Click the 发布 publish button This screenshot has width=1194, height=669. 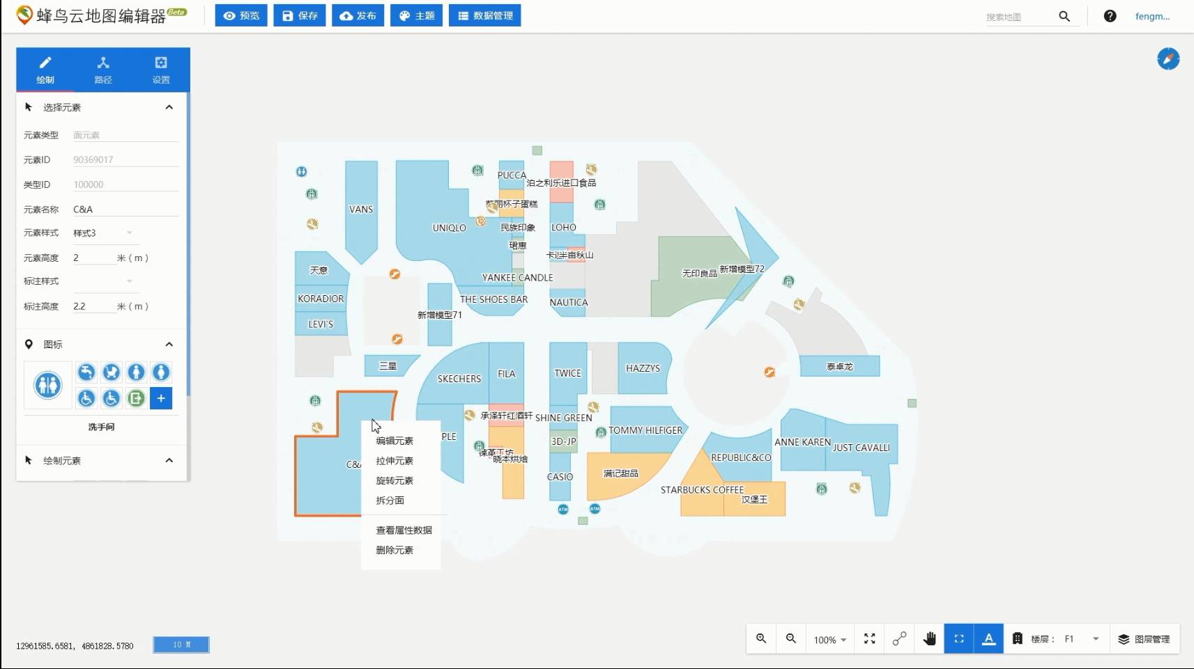(x=358, y=15)
